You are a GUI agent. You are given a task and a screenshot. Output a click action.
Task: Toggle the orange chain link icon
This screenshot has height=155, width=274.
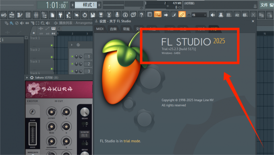pos(182,15)
